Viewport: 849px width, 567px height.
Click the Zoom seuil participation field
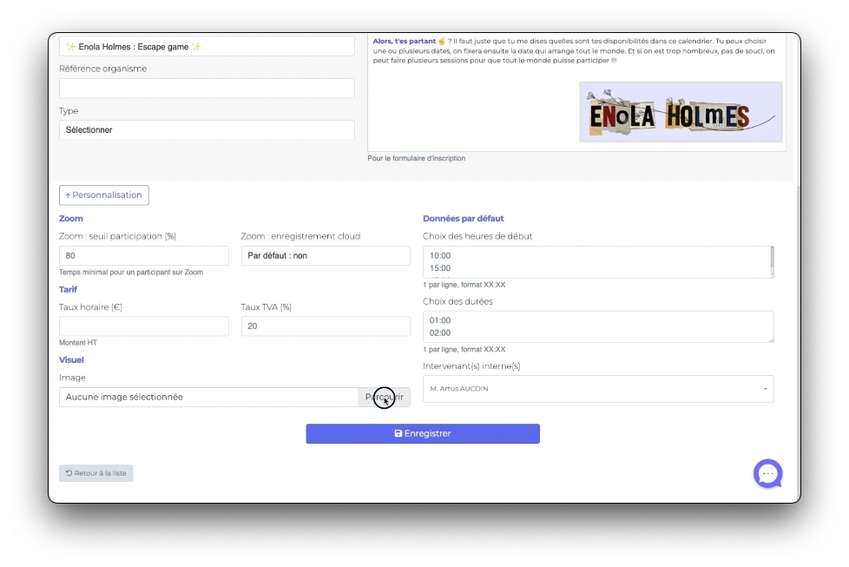143,256
